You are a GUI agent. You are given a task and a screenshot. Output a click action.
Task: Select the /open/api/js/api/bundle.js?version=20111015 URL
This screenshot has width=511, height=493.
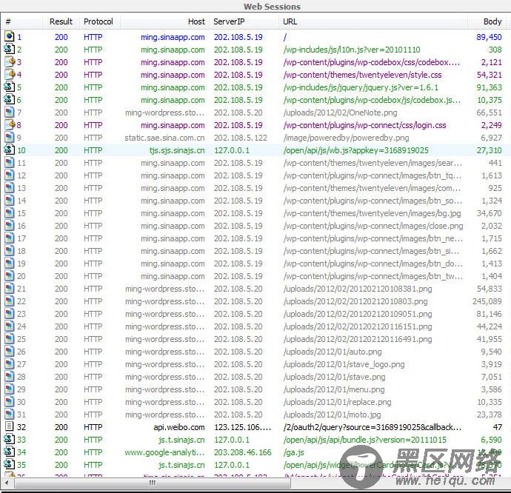click(364, 440)
